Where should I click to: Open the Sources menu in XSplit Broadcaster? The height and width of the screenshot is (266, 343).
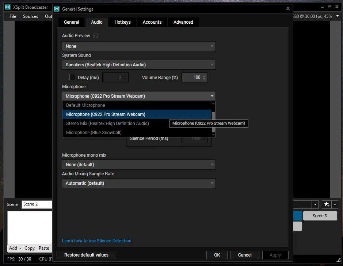(x=30, y=16)
